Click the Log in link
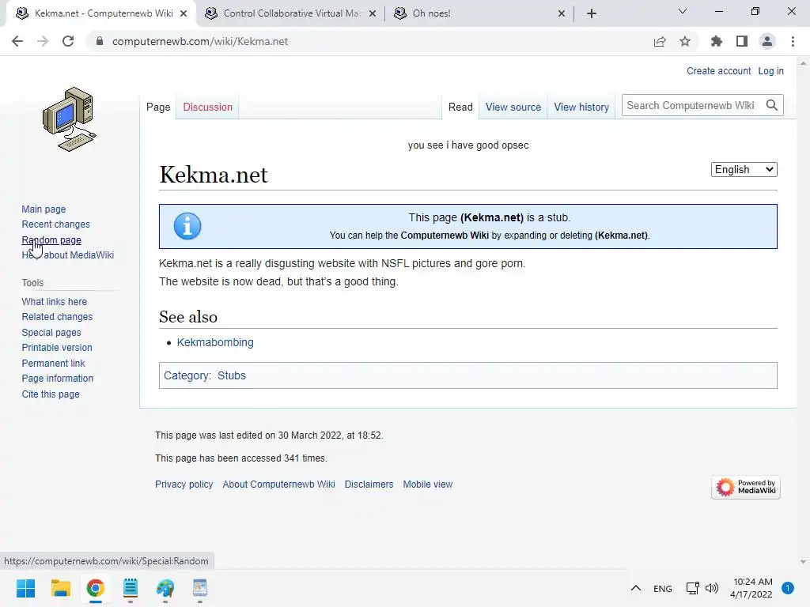The image size is (810, 607). click(770, 70)
